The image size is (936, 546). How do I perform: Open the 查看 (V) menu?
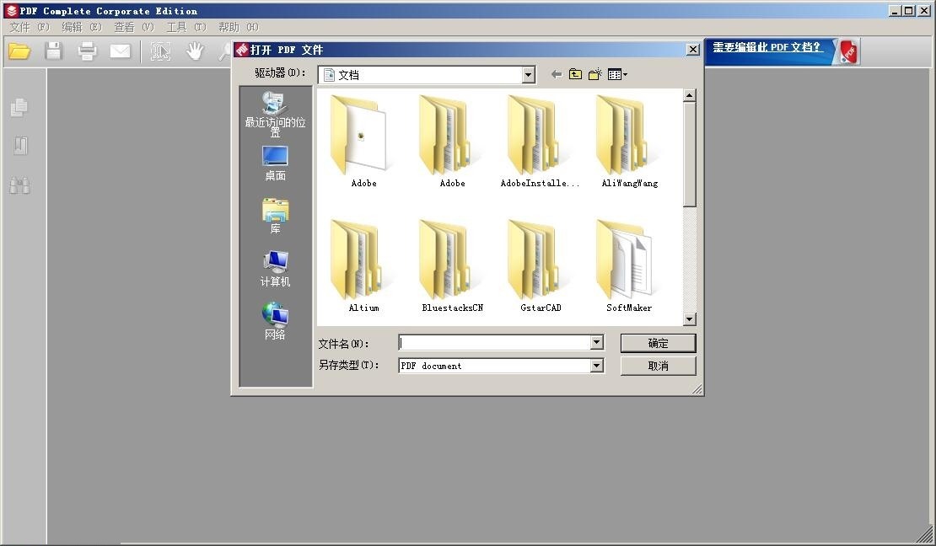click(x=134, y=27)
